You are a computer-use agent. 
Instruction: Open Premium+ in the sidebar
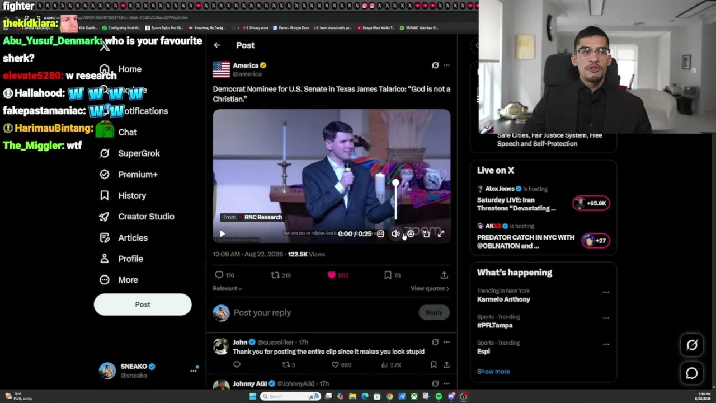point(129,175)
